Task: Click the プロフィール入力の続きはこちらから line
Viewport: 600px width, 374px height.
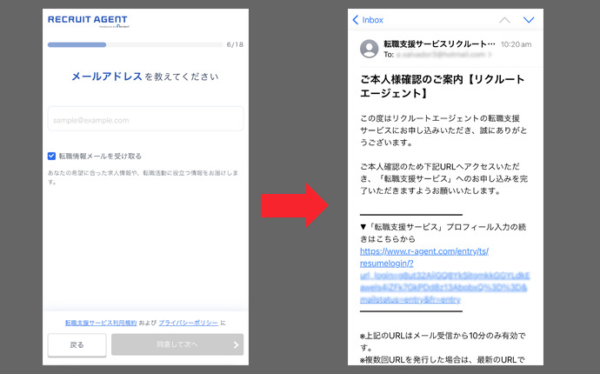Action: pos(443,233)
